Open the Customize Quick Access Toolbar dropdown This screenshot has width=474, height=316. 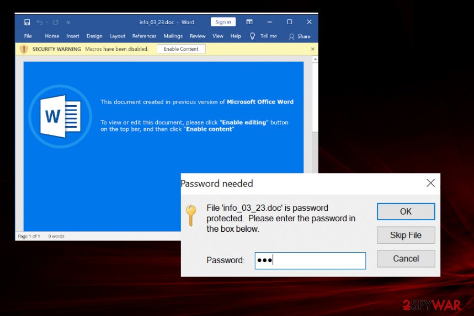pos(68,23)
